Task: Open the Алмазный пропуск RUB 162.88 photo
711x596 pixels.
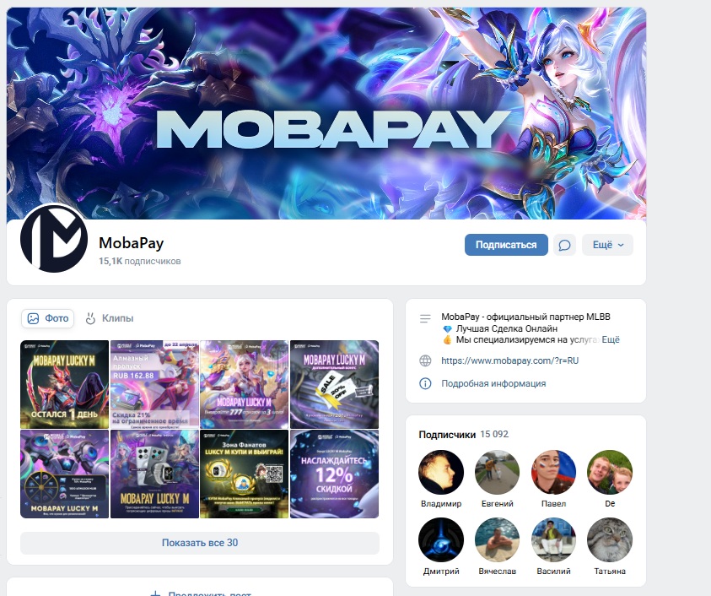Action: pyautogui.click(x=154, y=384)
